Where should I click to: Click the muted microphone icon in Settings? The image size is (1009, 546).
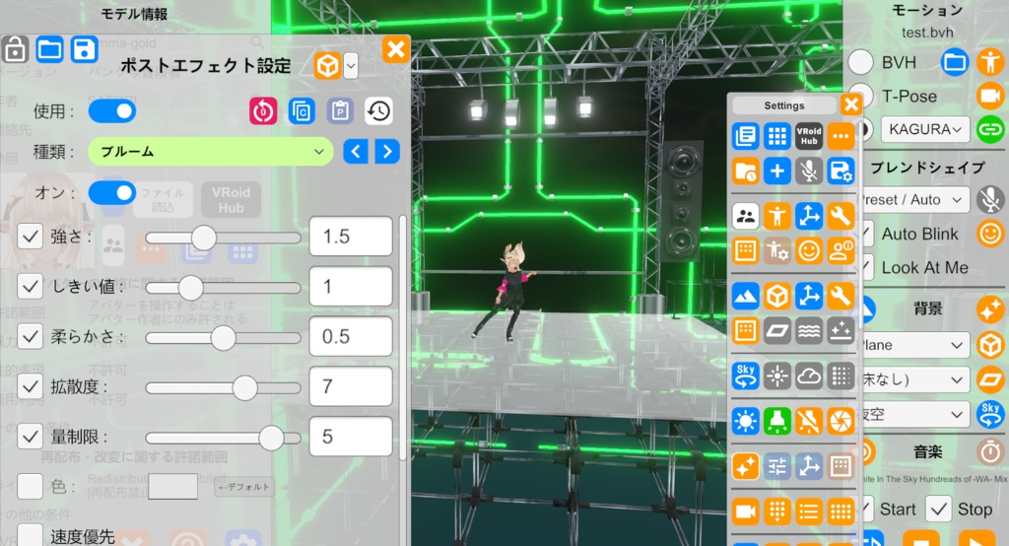click(809, 171)
